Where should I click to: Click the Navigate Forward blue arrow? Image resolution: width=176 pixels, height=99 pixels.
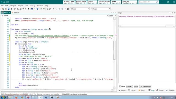[37, 9]
